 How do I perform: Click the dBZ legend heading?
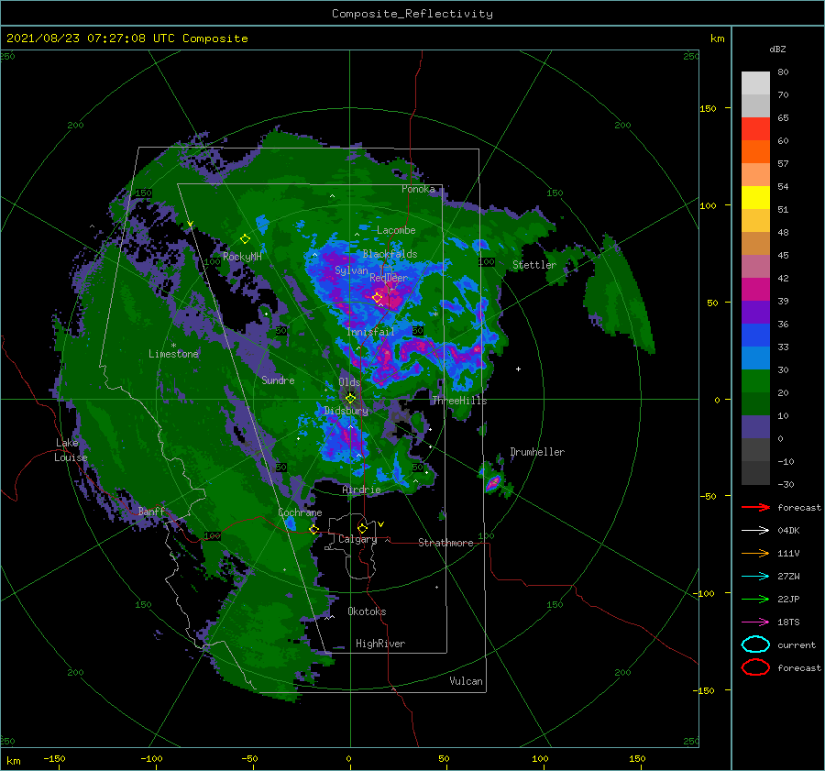tap(777, 49)
